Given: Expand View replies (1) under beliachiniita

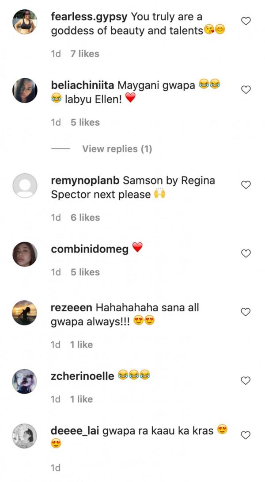Looking at the screenshot, I should click(117, 149).
